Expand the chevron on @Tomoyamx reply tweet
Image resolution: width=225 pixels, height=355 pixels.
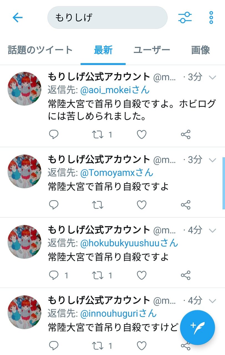[x=212, y=160]
